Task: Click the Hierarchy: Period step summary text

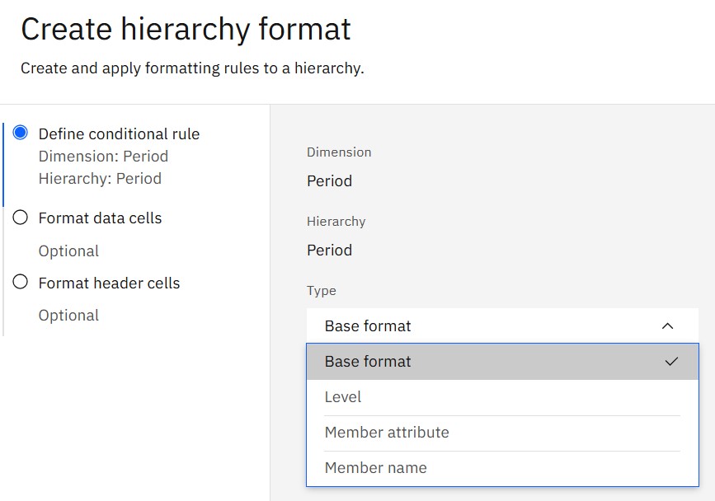Action: (100, 179)
